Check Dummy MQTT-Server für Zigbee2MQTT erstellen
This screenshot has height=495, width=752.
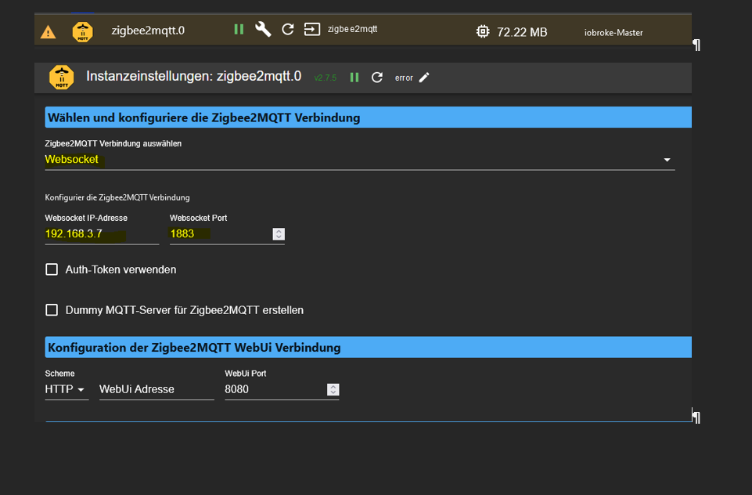(x=52, y=309)
